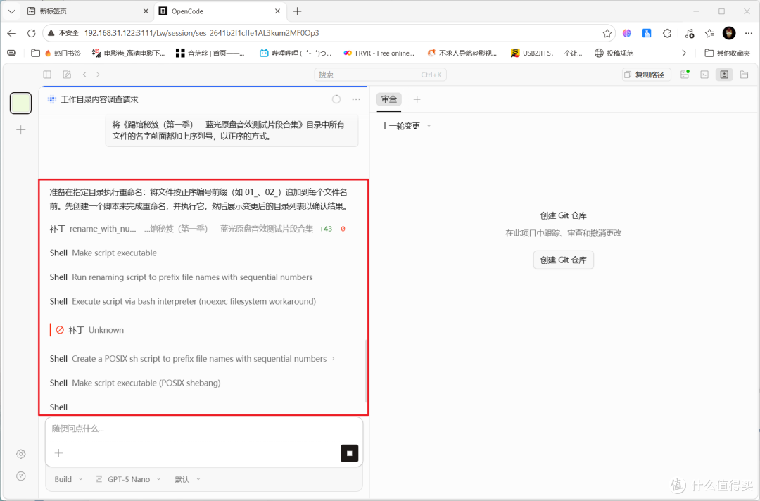
Task: Click the search box with Ctrl+K hint
Action: 380,75
